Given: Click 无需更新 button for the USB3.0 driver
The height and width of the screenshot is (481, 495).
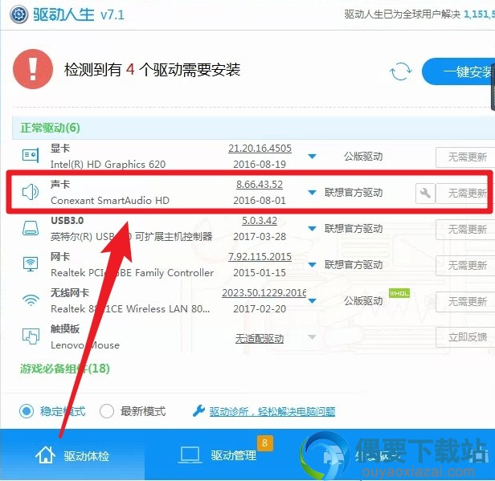Looking at the screenshot, I should click(465, 230).
